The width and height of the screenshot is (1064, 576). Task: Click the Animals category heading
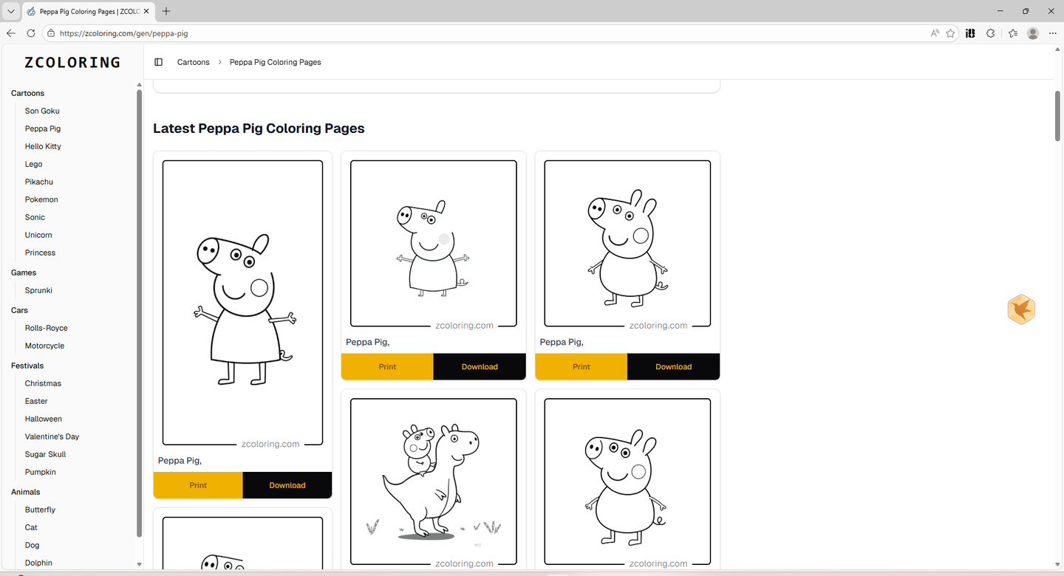pos(26,492)
